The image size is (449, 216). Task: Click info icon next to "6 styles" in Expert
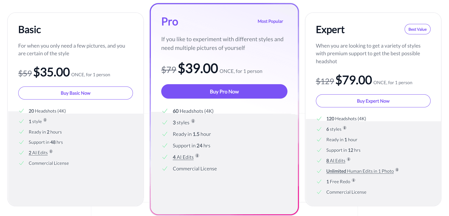tap(345, 128)
